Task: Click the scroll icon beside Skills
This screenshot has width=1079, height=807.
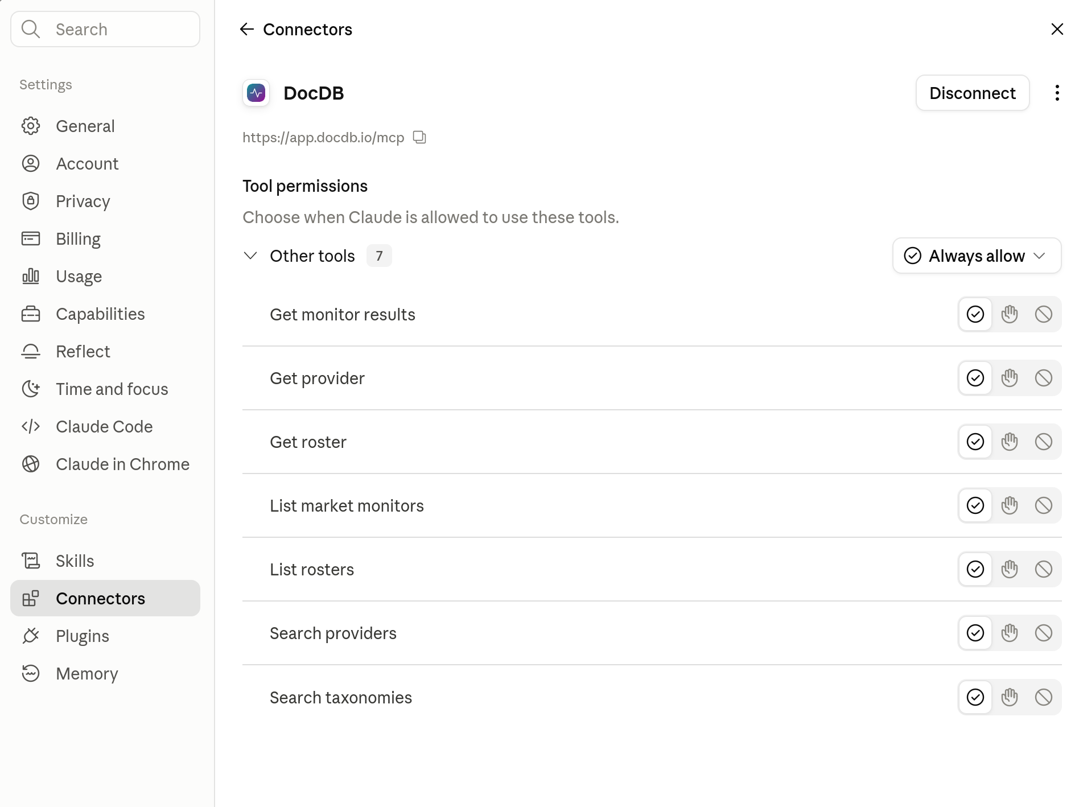Action: tap(31, 561)
